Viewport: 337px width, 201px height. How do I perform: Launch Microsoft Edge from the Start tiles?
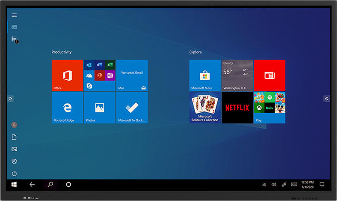click(x=67, y=107)
